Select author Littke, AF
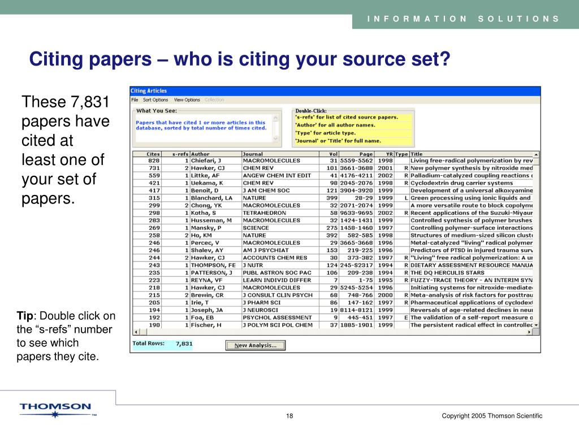The image size is (579, 434). [205, 176]
